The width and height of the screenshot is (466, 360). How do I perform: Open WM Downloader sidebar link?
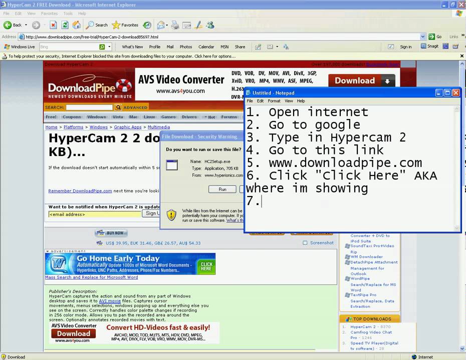[x=366, y=257]
